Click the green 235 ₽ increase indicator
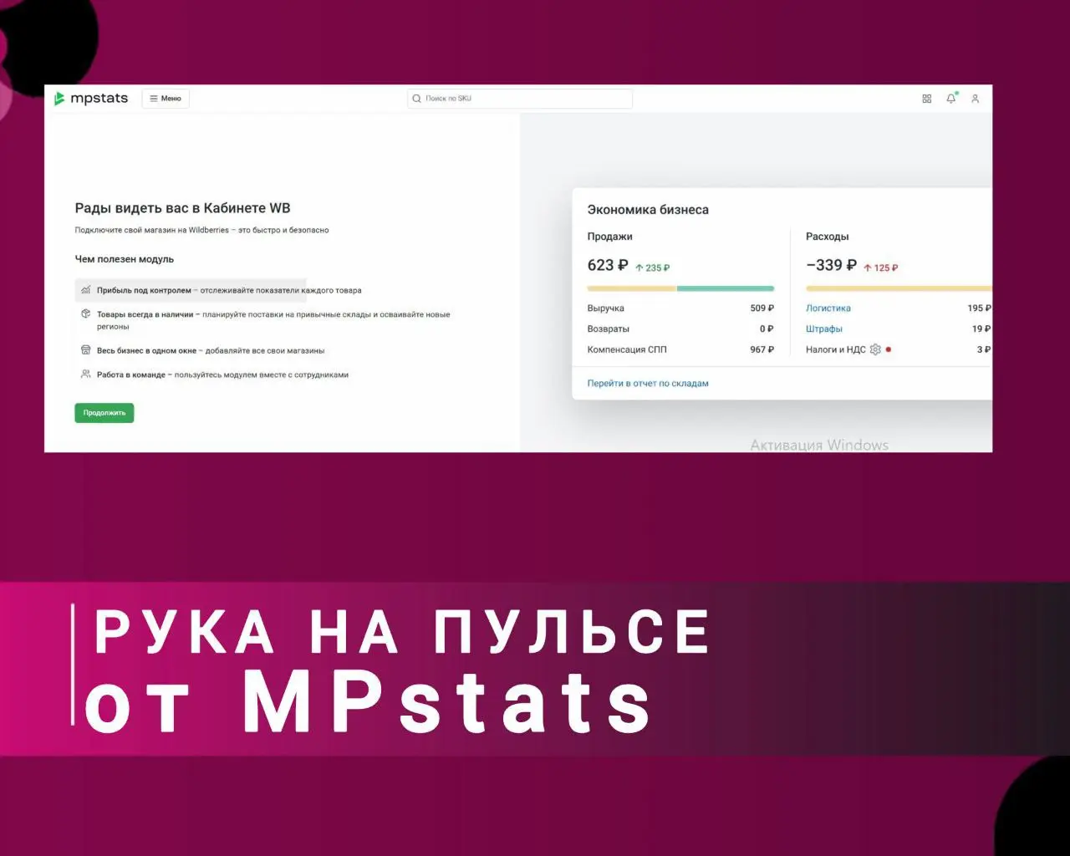Screen dimensions: 1070x856 653,267
